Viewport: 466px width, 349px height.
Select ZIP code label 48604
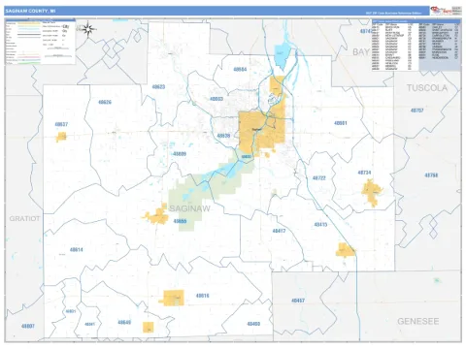coord(240,69)
